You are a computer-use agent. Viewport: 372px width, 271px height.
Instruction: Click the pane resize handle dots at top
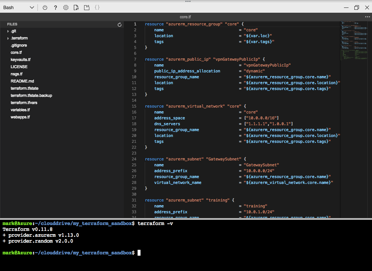coord(188,1)
